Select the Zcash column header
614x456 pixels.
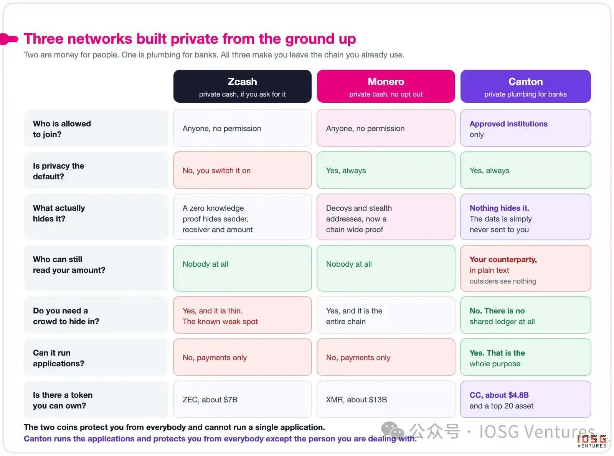tap(242, 86)
